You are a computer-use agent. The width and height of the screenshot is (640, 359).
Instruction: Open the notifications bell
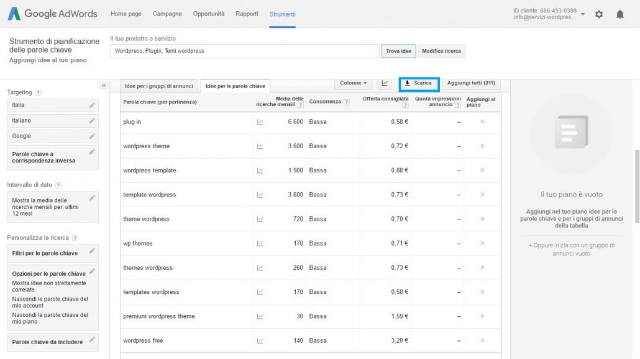point(620,14)
